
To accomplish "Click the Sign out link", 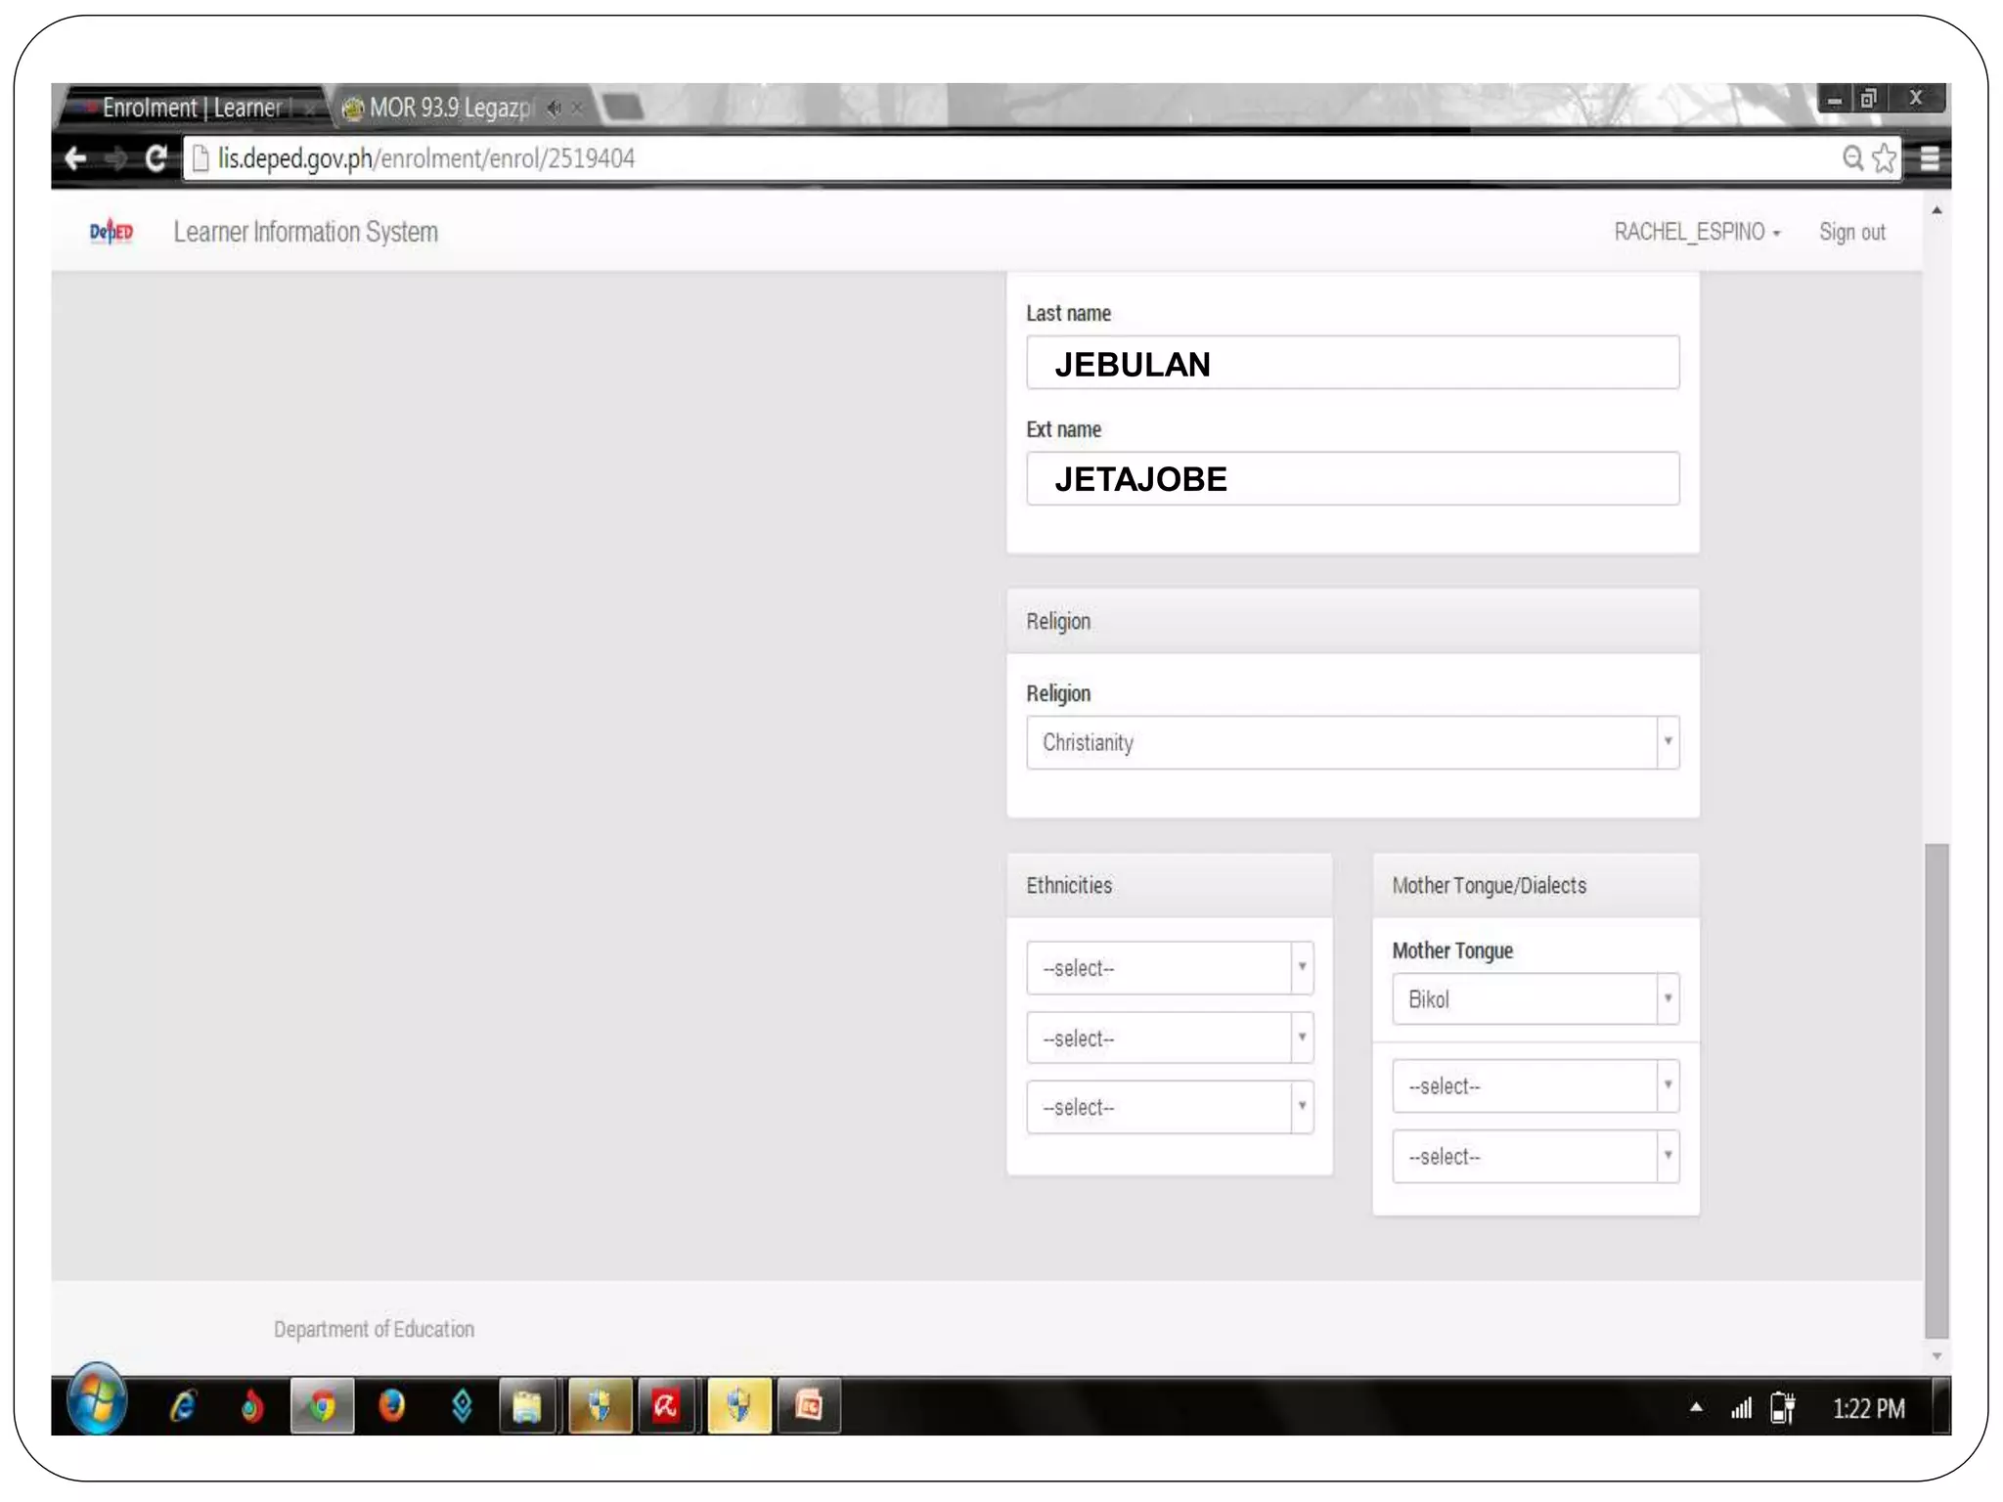I will [1851, 233].
